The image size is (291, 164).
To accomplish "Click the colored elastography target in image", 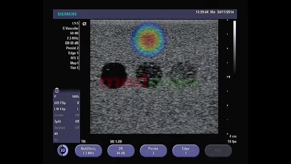I will click(x=149, y=40).
